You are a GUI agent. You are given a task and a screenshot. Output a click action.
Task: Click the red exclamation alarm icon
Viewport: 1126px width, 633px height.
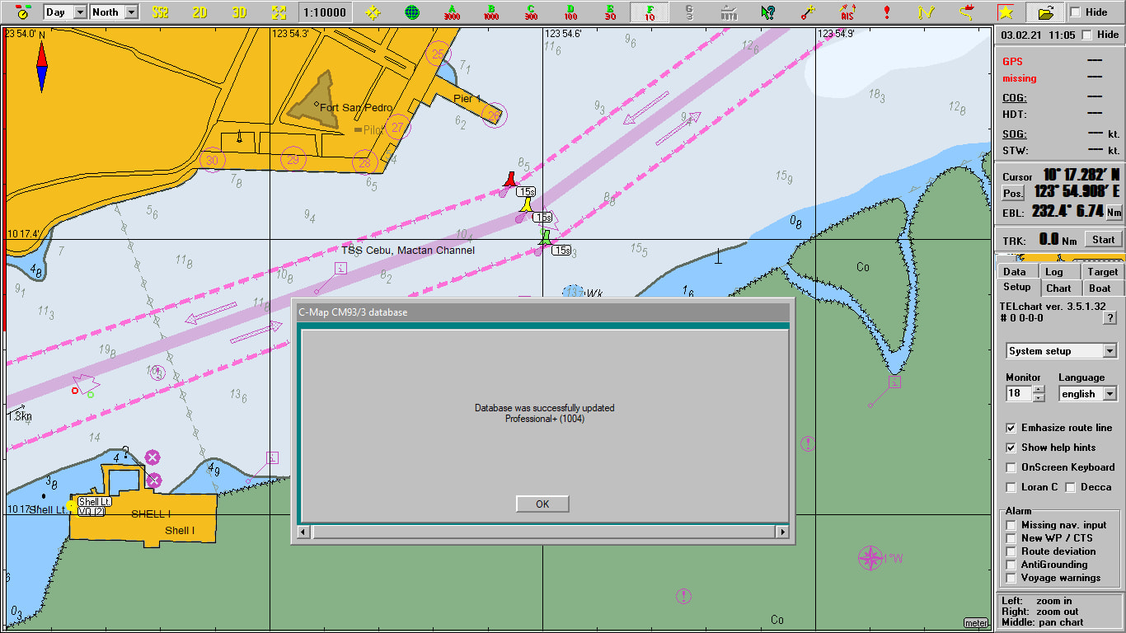pos(887,12)
